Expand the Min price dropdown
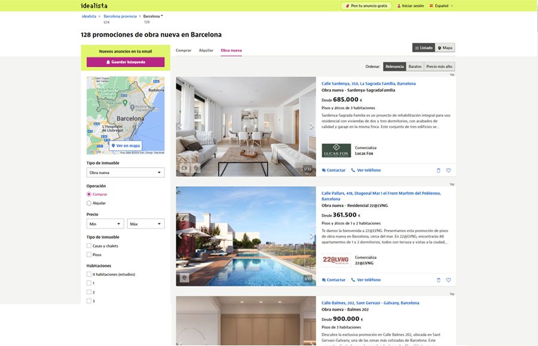Image resolution: width=538 pixels, height=346 pixels. tap(105, 224)
